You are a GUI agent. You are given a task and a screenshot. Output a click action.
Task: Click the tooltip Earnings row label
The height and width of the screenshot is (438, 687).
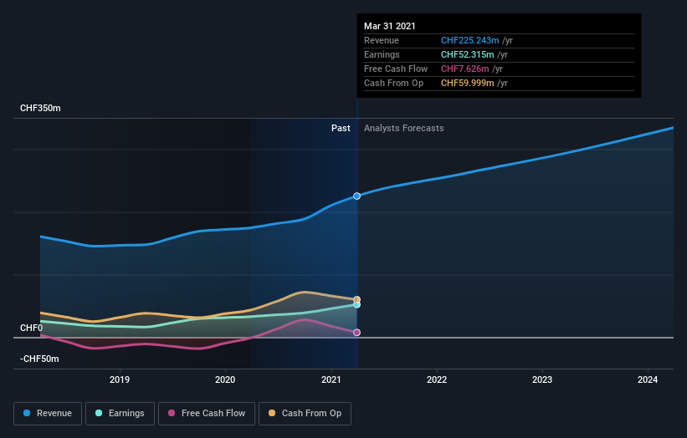(382, 54)
